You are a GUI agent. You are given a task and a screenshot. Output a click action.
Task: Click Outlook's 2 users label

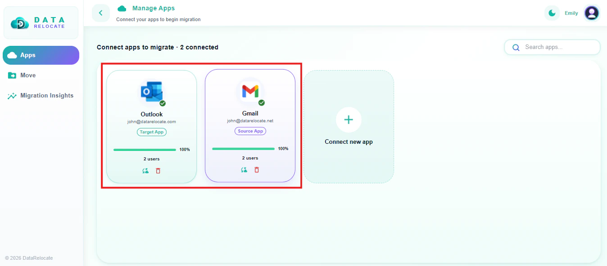pyautogui.click(x=152, y=159)
